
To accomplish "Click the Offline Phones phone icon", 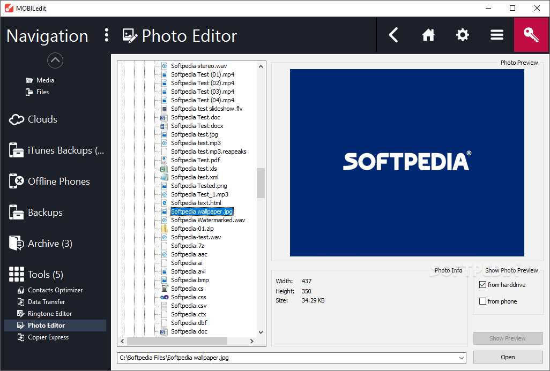I will pyautogui.click(x=17, y=181).
